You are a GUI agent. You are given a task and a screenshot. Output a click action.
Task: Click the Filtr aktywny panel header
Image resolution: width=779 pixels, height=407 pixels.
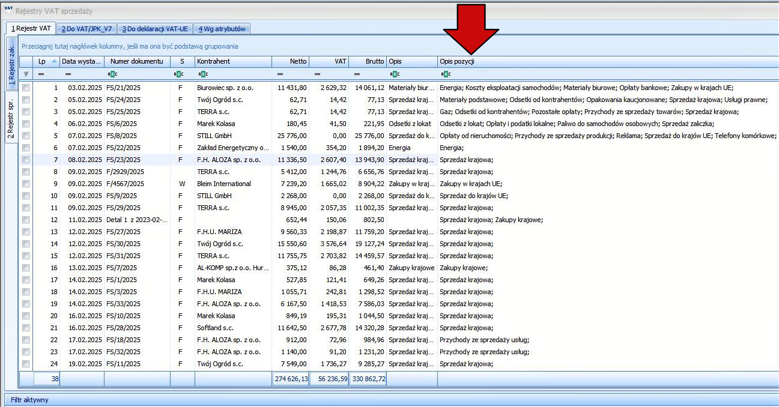pyautogui.click(x=392, y=400)
